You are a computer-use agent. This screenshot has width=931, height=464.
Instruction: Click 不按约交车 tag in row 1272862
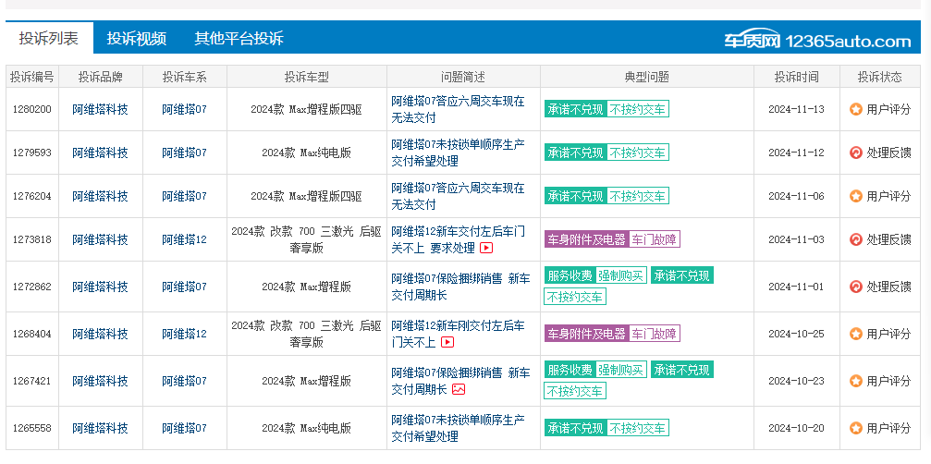[x=575, y=296]
